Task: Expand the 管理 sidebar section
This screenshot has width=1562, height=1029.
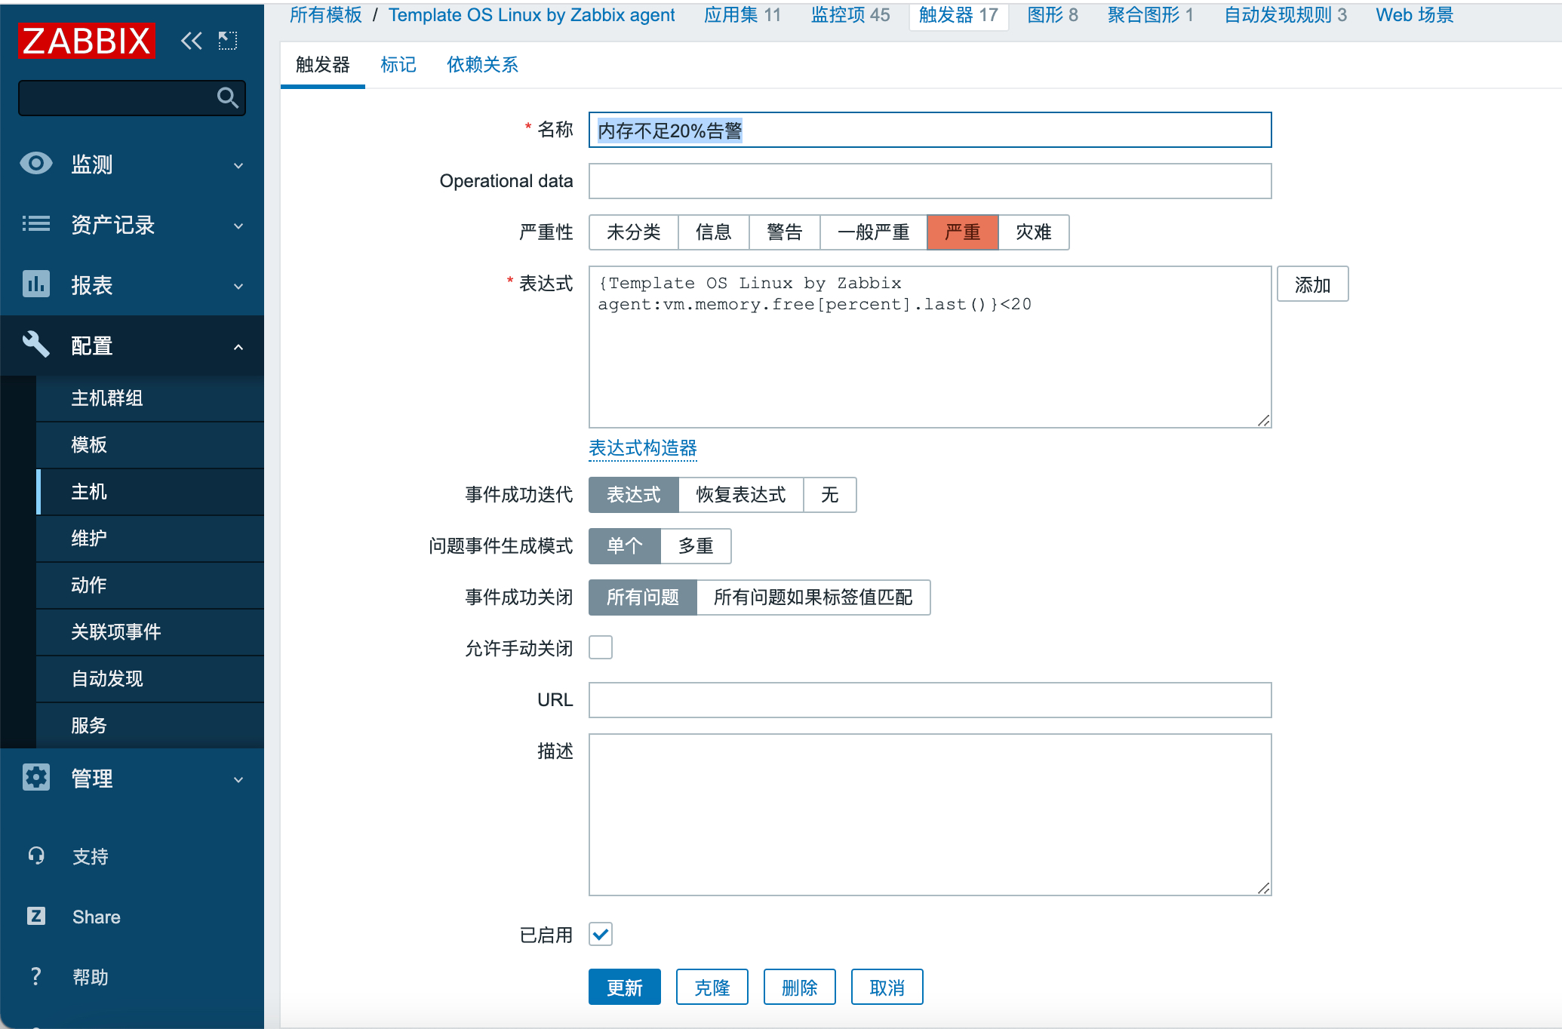Action: pos(237,779)
